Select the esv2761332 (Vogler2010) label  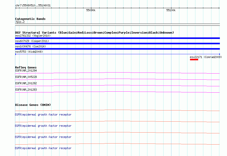[33, 36]
